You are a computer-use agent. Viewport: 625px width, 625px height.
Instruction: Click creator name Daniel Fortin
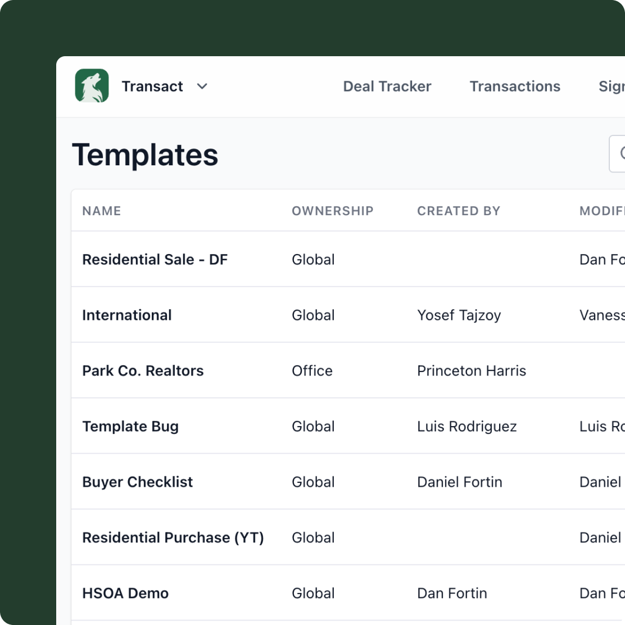[460, 482]
